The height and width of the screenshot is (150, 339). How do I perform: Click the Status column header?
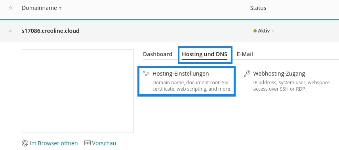[258, 8]
